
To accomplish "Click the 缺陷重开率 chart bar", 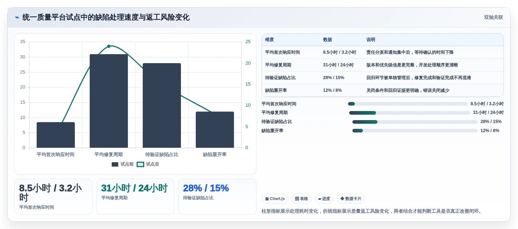I will tap(215, 130).
